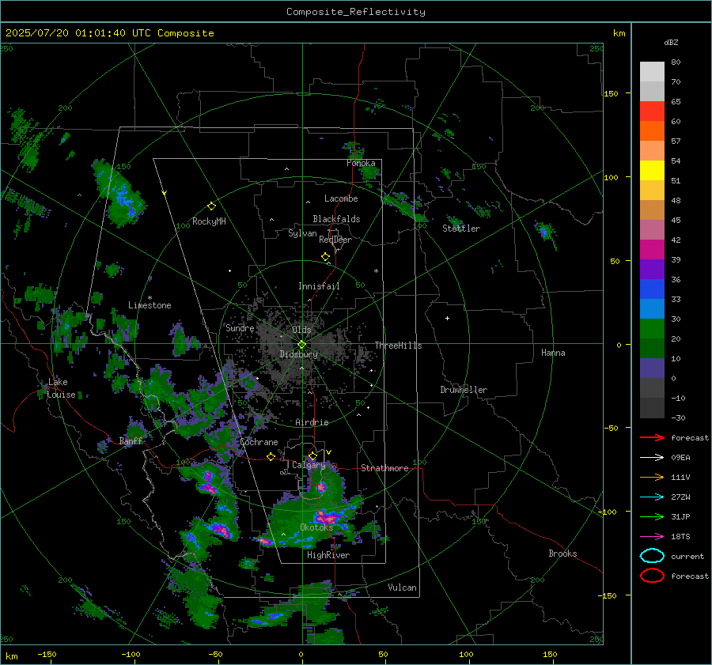Screen dimensions: 712x665
Task: Click the HighRiver city label
Action: 328,555
